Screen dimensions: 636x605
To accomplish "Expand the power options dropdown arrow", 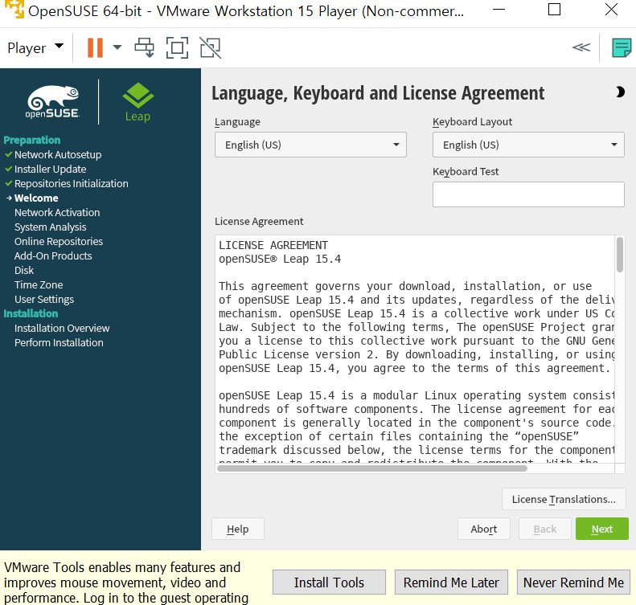I will click(x=117, y=48).
